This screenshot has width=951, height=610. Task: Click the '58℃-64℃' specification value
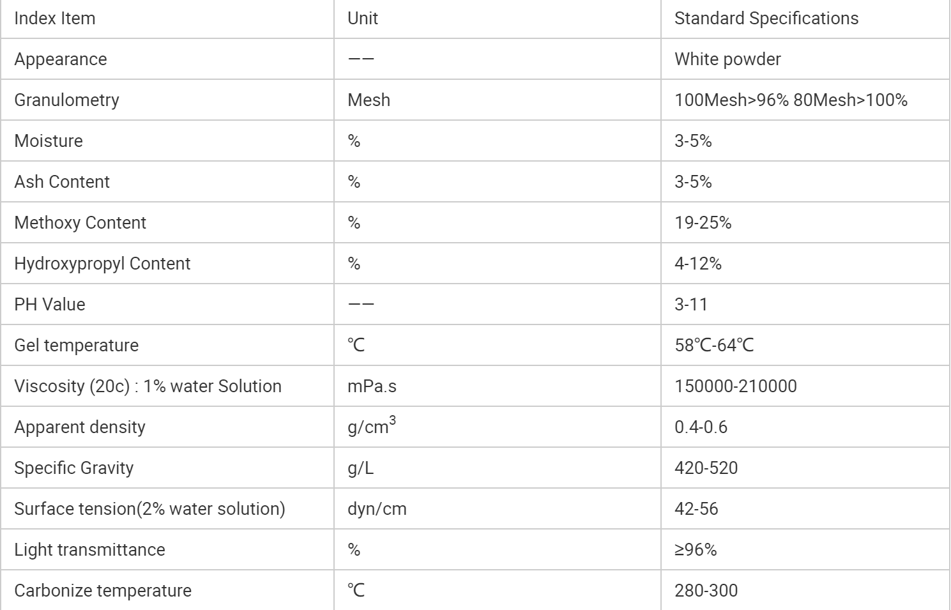click(x=714, y=346)
